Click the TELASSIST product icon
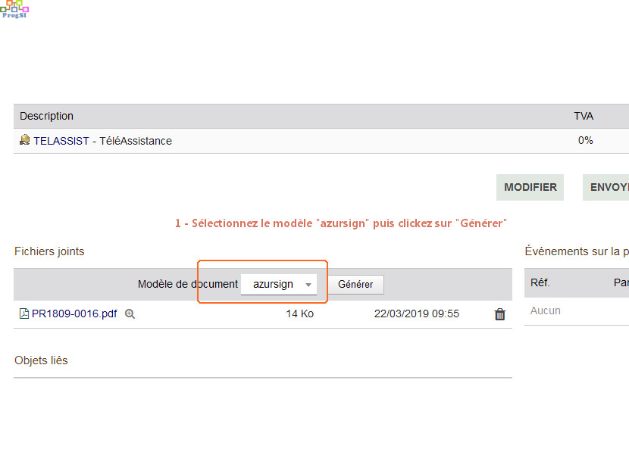Viewport: 629px width, 471px height. (24, 139)
